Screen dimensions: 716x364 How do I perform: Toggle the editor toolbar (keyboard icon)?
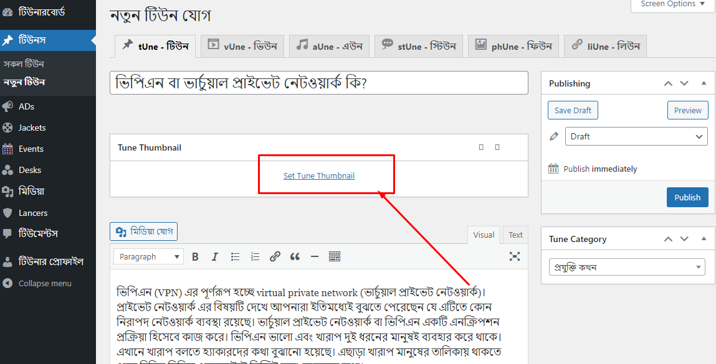pyautogui.click(x=335, y=256)
